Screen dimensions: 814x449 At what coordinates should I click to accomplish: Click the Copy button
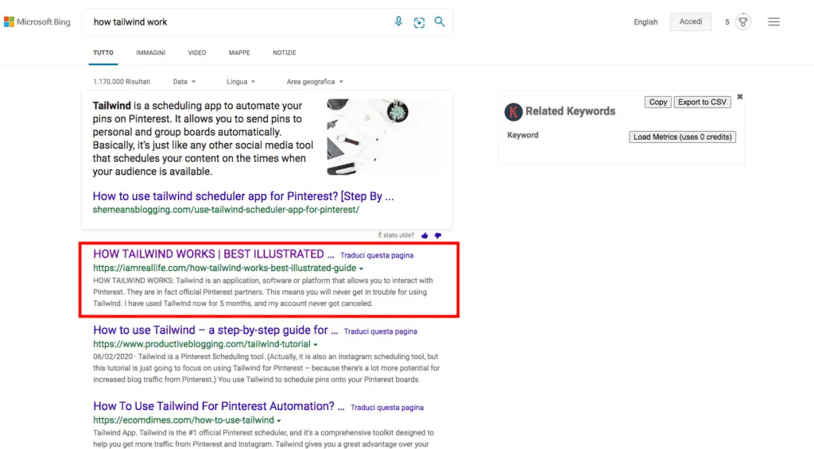[657, 103]
